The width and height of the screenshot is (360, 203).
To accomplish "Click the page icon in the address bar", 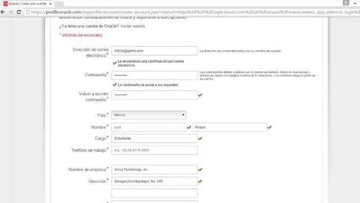I will point(28,12).
